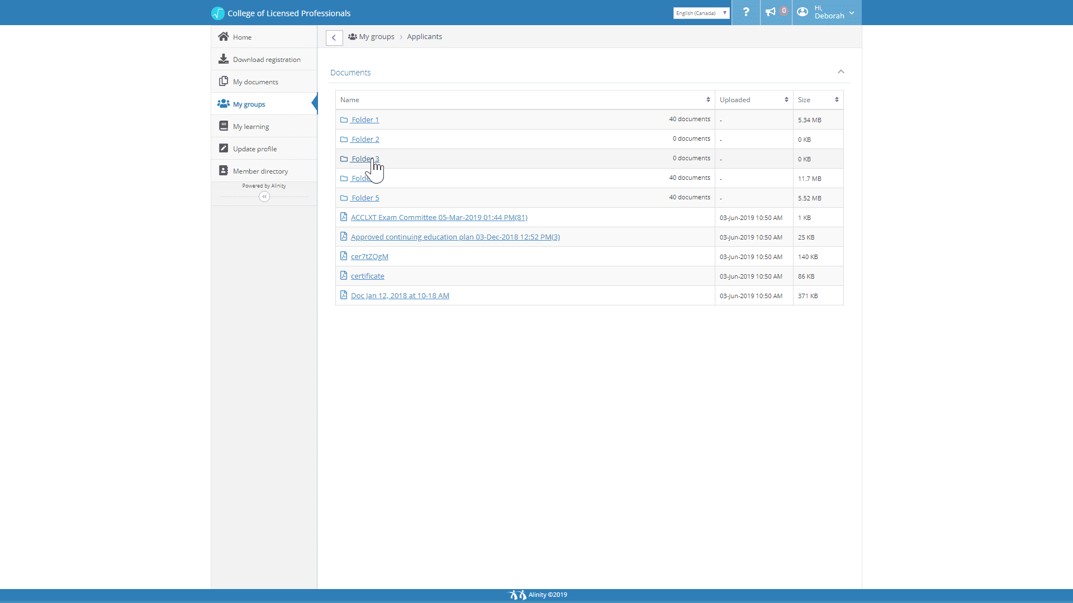Sort by the Name column arrows
Viewport: 1073px width, 603px height.
[708, 99]
